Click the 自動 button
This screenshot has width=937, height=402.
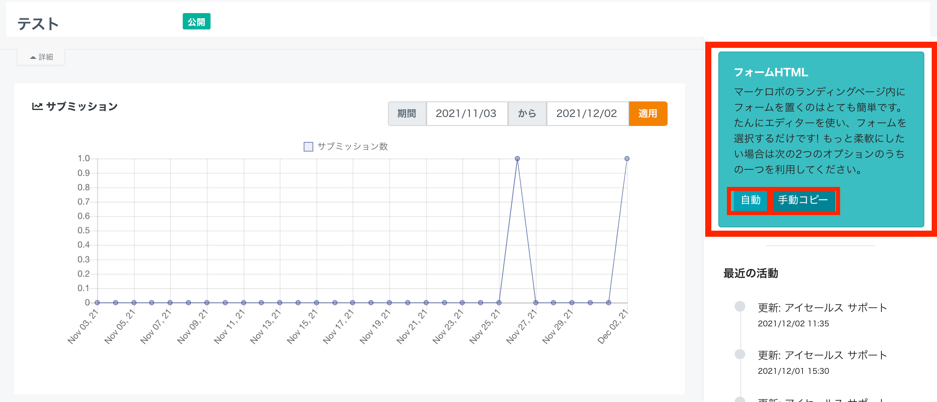click(750, 200)
